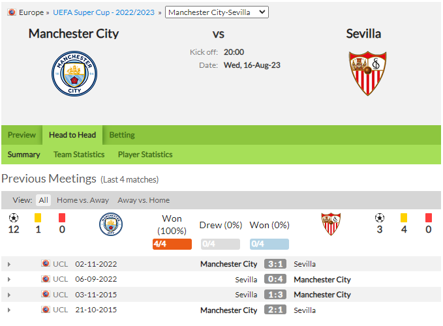Image resolution: width=443 pixels, height=326 pixels.
Task: Open the UEFA Super Cup - 2022/2023 link
Action: pos(104,12)
